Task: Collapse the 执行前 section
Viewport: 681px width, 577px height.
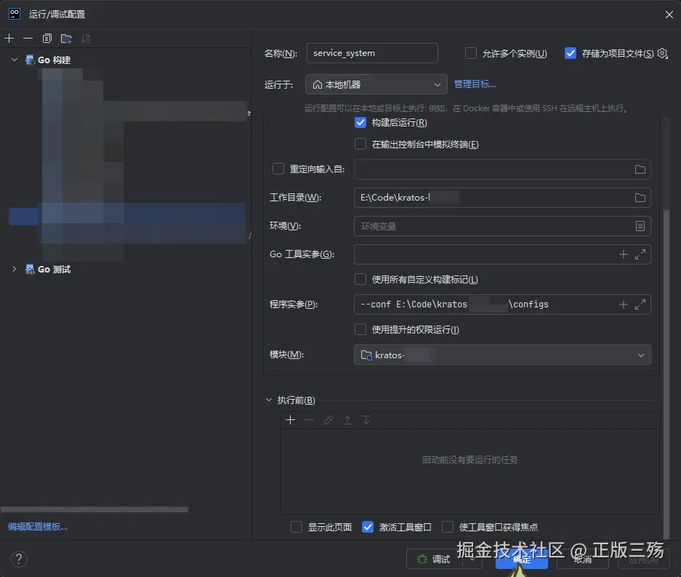Action: pyautogui.click(x=269, y=399)
